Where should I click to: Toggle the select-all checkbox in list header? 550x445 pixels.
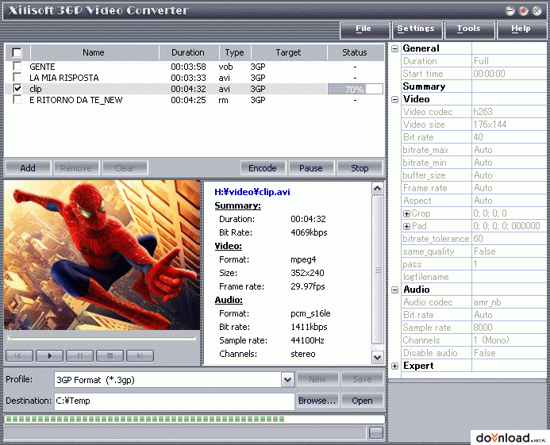[17, 52]
